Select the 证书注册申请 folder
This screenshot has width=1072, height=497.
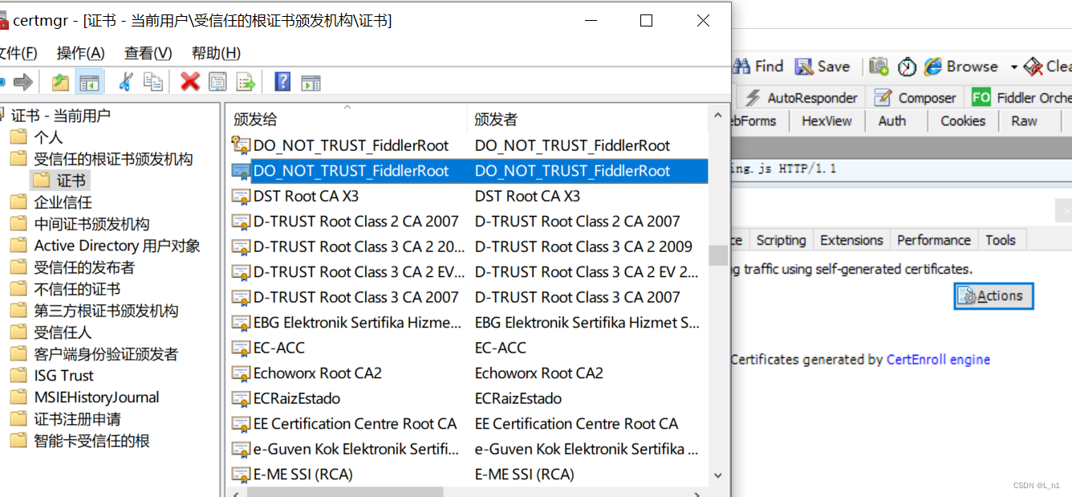click(77, 419)
